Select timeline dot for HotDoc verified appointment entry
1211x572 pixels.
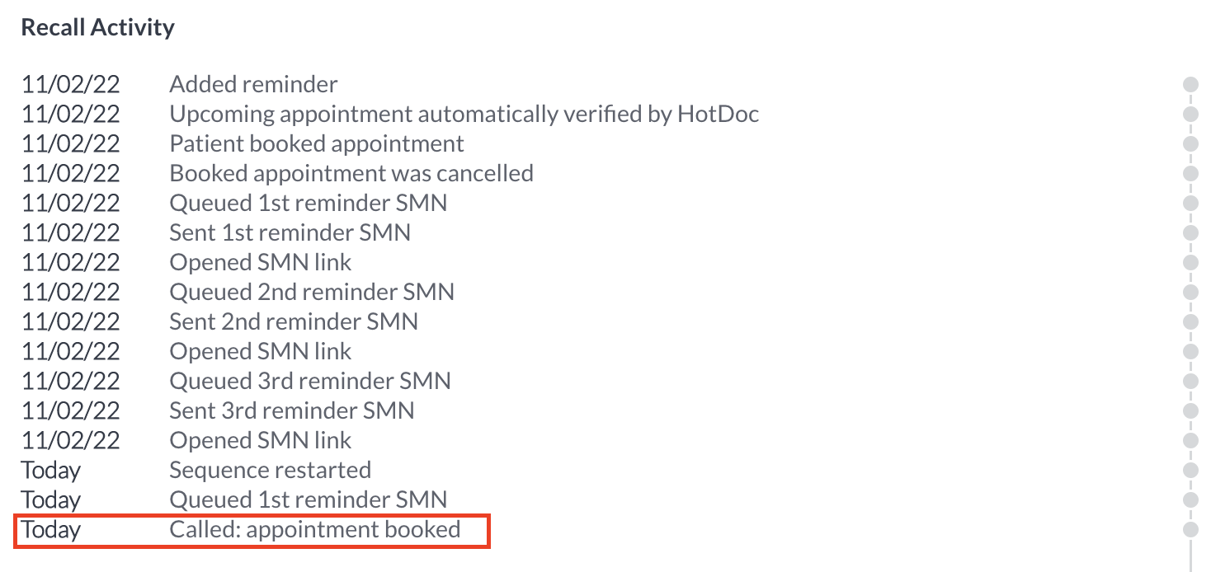point(1190,114)
